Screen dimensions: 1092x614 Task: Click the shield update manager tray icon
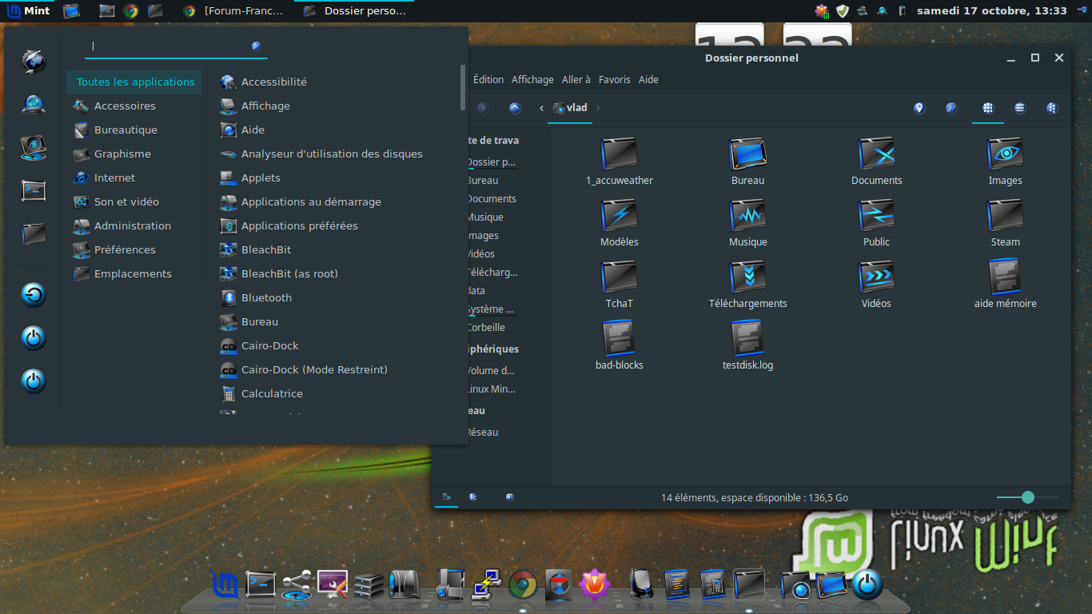pyautogui.click(x=843, y=10)
